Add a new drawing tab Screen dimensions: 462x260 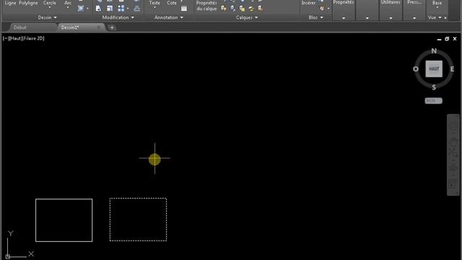[112, 27]
